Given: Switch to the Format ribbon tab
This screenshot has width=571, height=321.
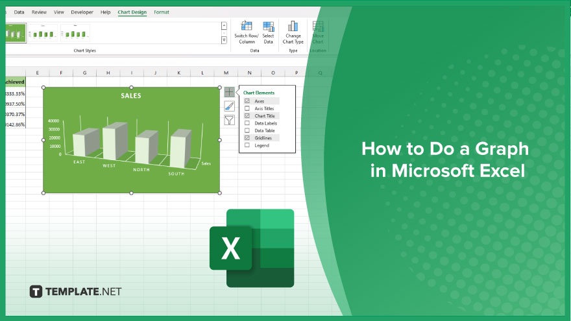Looking at the screenshot, I should (162, 12).
